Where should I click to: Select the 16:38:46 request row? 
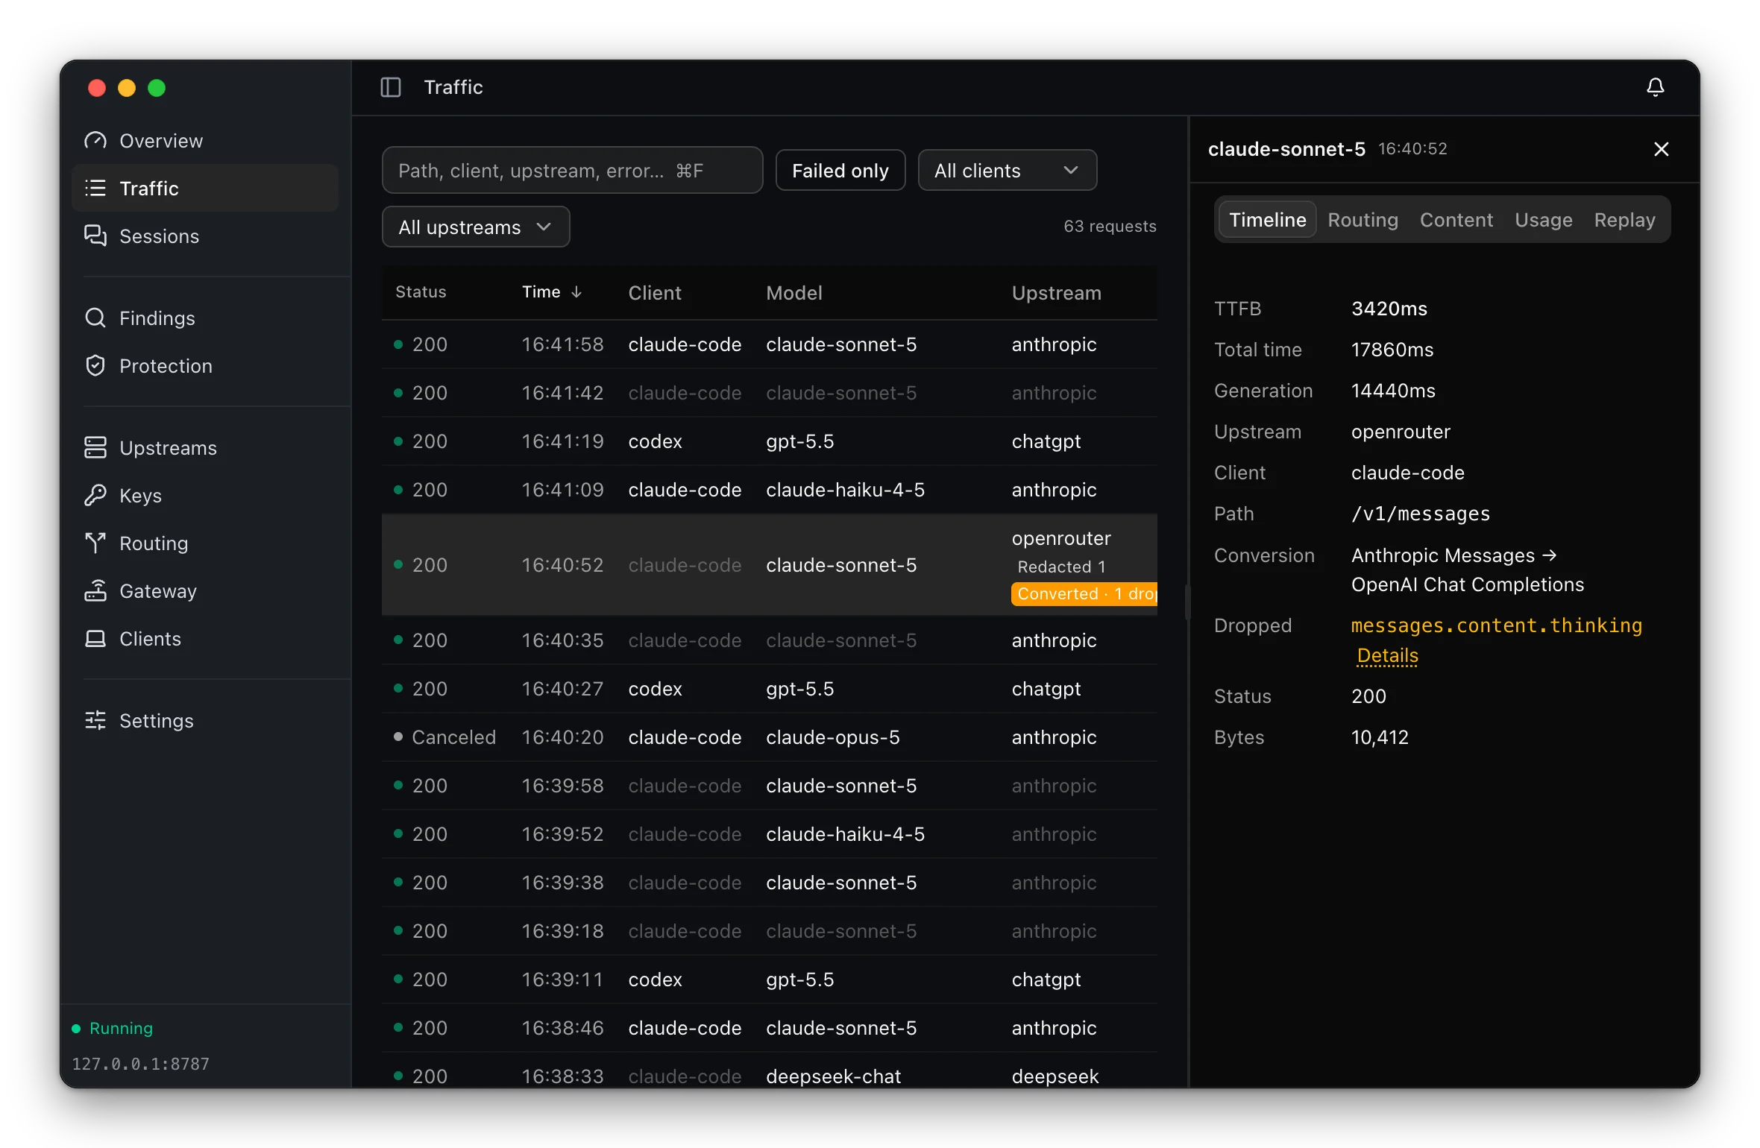click(x=770, y=1028)
